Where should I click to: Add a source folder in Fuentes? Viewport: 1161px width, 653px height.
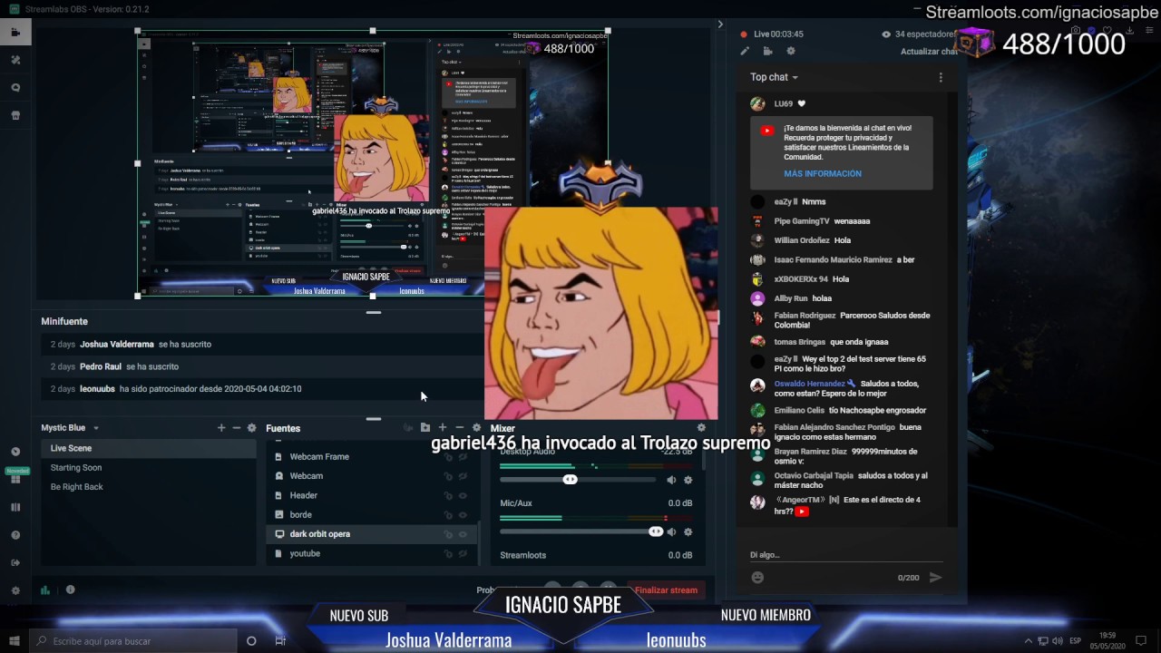pos(424,428)
